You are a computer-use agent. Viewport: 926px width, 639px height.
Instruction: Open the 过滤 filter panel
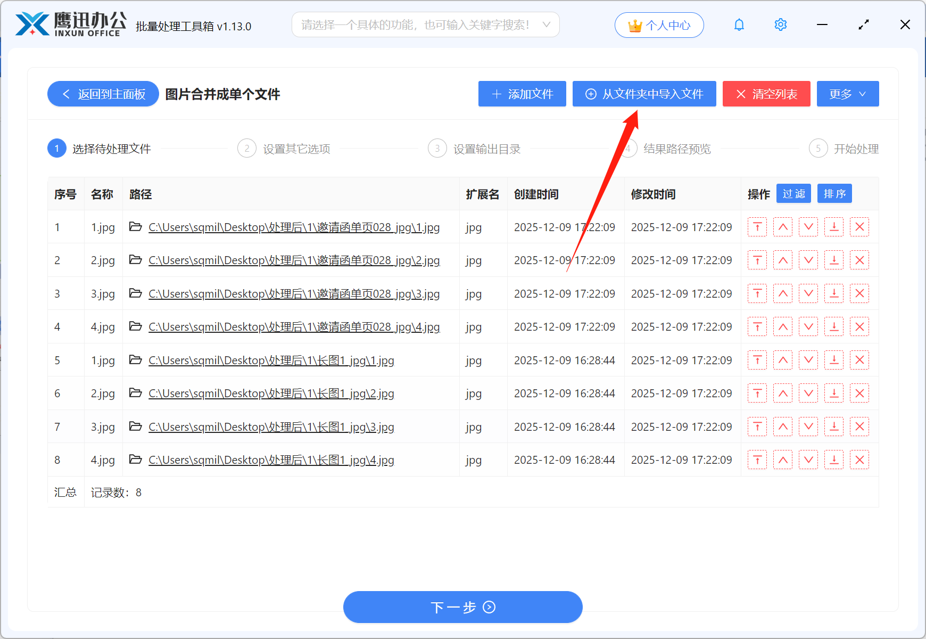793,193
